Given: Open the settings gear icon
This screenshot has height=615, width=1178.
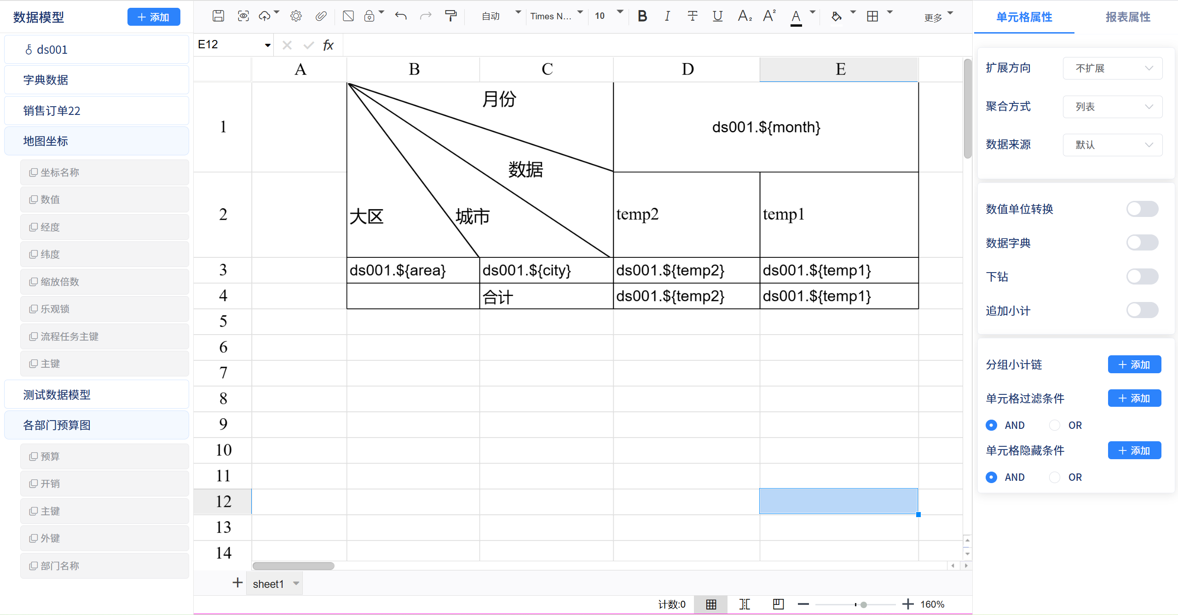Looking at the screenshot, I should pyautogui.click(x=296, y=17).
